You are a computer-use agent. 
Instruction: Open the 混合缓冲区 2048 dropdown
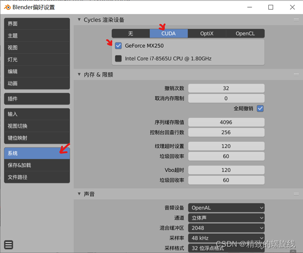pyautogui.click(x=226, y=228)
